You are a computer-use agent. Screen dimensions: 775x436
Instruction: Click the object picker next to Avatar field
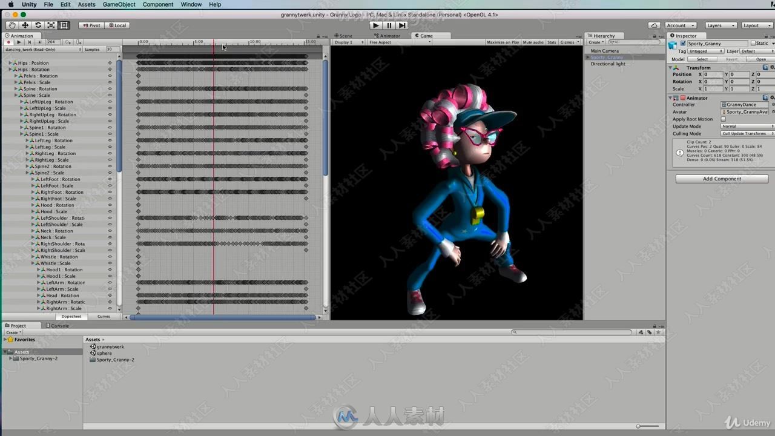773,112
